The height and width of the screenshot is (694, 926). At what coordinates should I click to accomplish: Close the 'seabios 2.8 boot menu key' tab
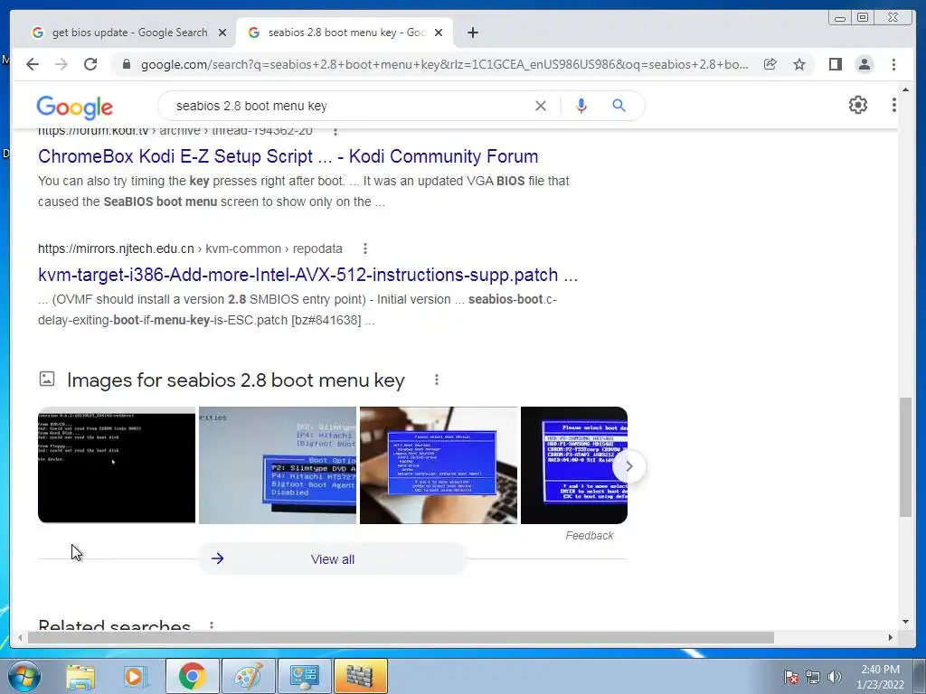point(439,33)
